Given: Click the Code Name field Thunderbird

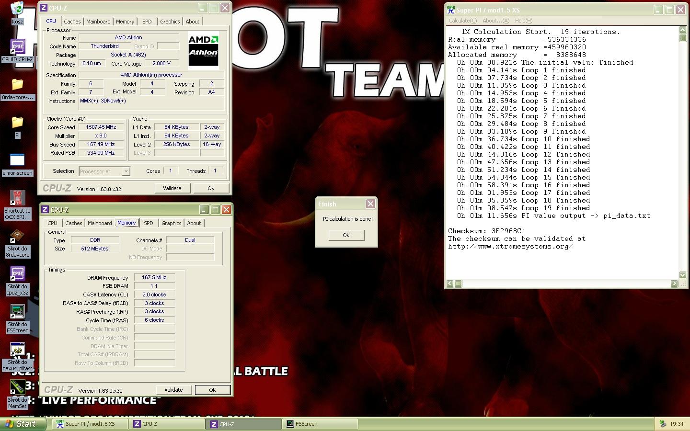Looking at the screenshot, I should pyautogui.click(x=104, y=46).
